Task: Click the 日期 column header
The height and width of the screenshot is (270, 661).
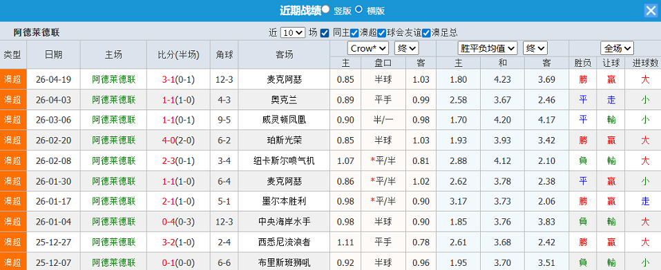Action: (54, 54)
